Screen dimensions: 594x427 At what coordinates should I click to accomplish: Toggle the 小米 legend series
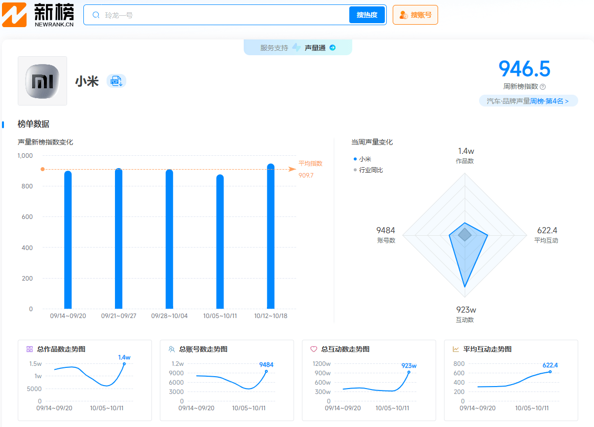pos(363,159)
